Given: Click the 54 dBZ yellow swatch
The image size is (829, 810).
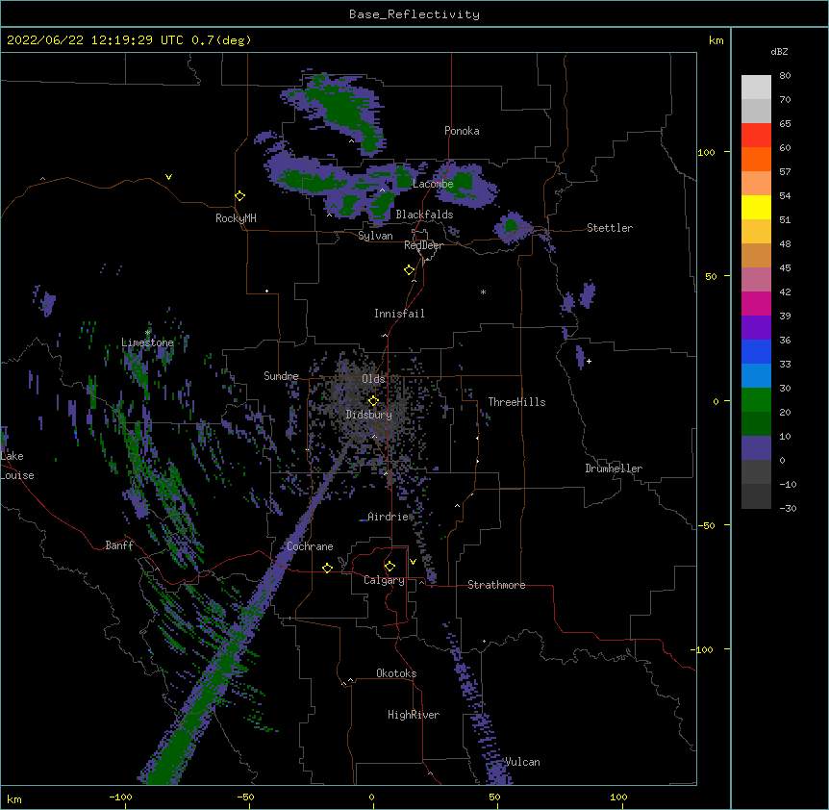Looking at the screenshot, I should tap(756, 207).
